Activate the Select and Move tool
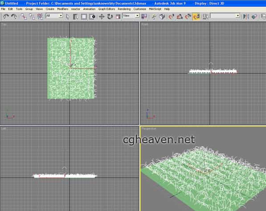The height and width of the screenshot is (211, 266). 102,16
